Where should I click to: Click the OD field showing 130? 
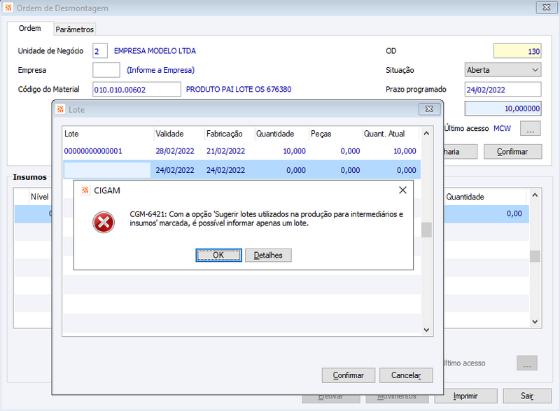(517, 51)
